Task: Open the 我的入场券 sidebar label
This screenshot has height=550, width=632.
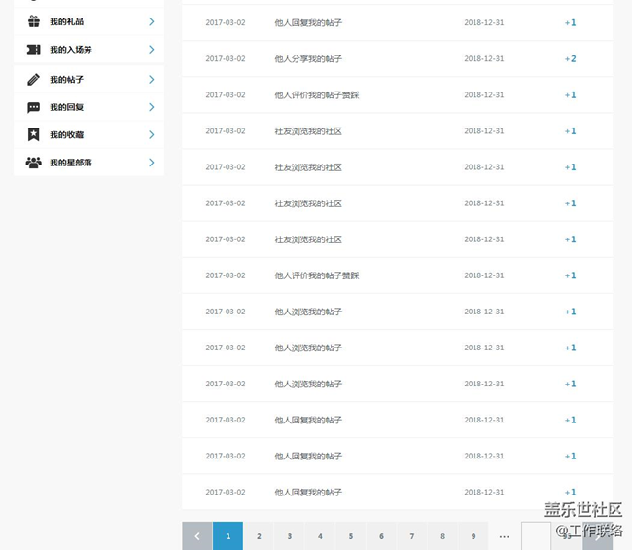Action: pos(71,50)
